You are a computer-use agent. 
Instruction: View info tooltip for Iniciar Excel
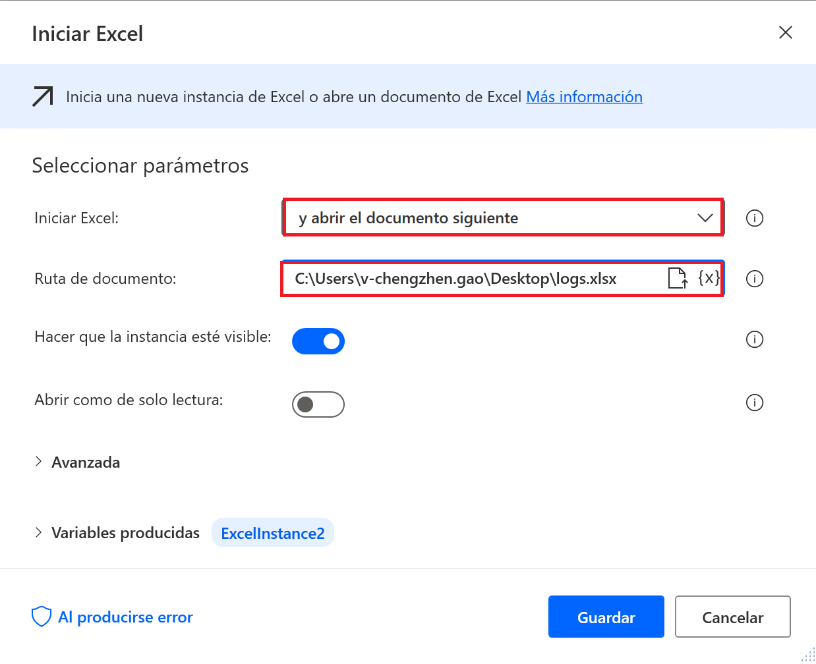[x=755, y=217]
